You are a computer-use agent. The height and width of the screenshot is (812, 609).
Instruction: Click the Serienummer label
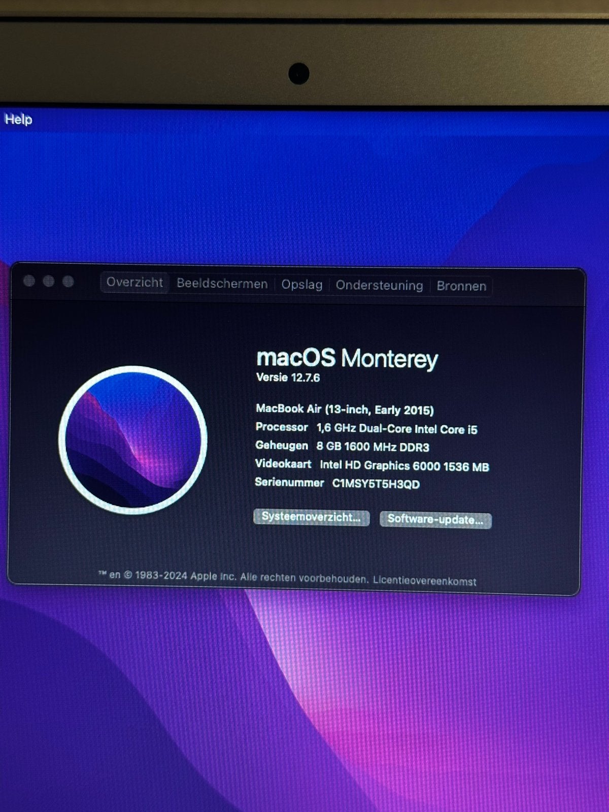(x=289, y=482)
